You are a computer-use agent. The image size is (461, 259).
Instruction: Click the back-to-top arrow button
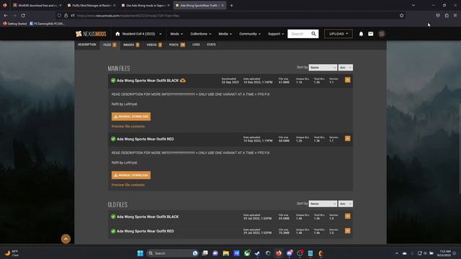(66, 239)
